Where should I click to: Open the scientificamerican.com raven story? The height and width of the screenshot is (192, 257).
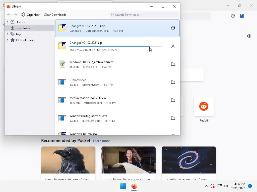click(68, 163)
